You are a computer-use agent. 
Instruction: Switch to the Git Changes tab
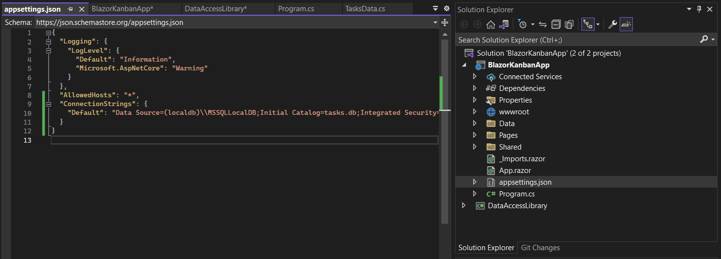point(540,248)
